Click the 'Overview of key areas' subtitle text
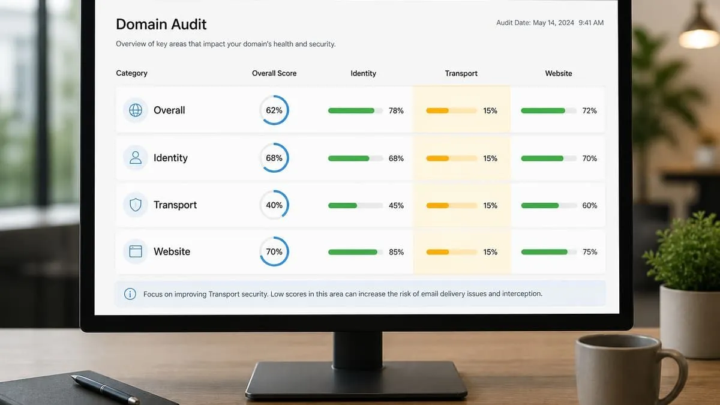The height and width of the screenshot is (405, 720). coord(226,44)
